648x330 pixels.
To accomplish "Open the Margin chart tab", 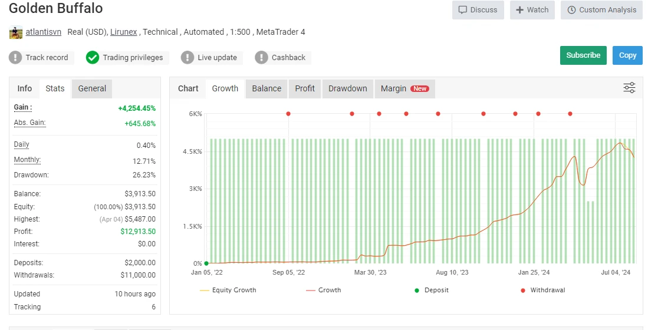I will pyautogui.click(x=404, y=88).
